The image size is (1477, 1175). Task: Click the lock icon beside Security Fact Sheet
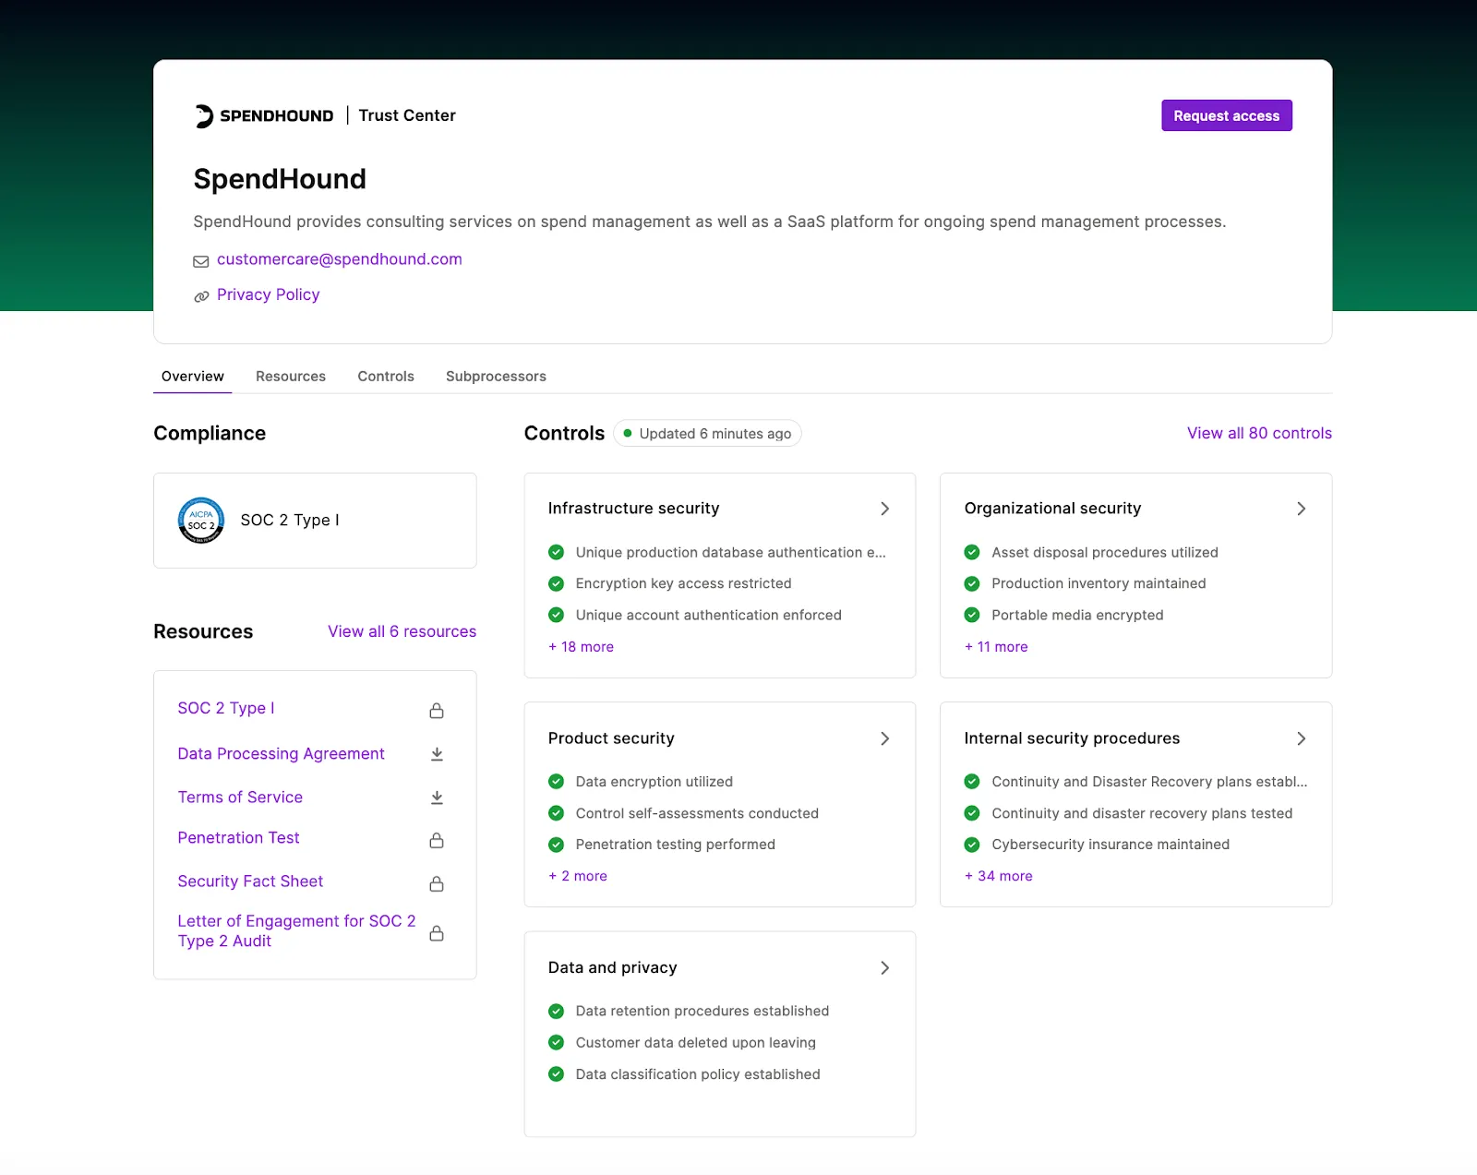pos(436,883)
